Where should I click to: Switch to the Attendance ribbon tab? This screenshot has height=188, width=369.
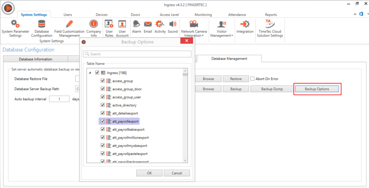(x=237, y=14)
